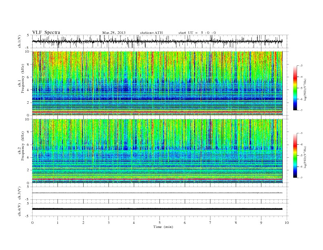The height and width of the screenshot is (250, 323).
Task: Click the "6" kHz tick on ch.1 frequency axis
Action: click(x=29, y=77)
